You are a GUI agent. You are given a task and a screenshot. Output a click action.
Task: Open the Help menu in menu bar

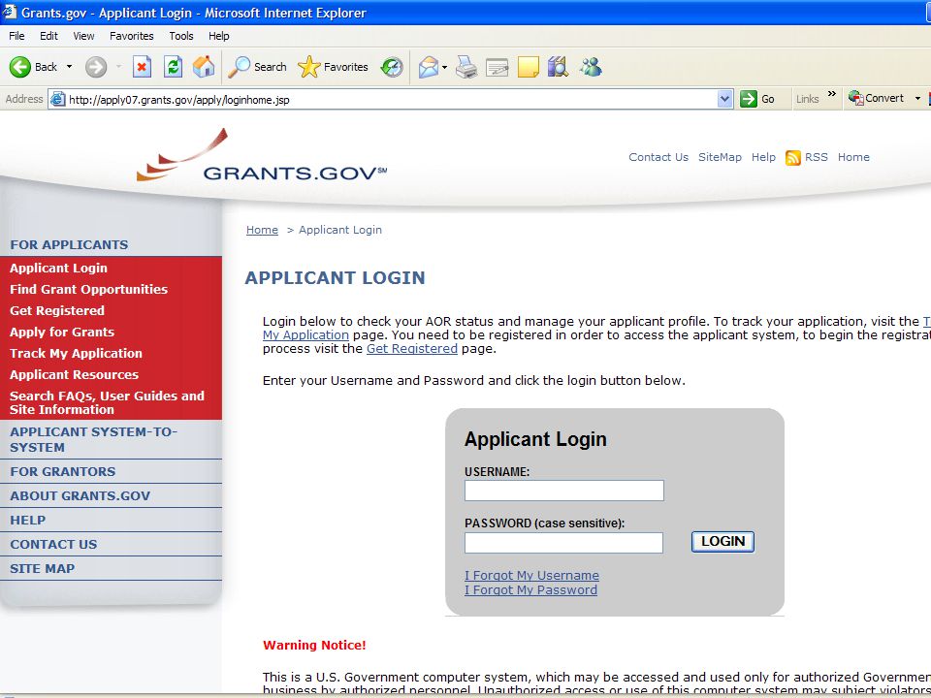pos(218,36)
